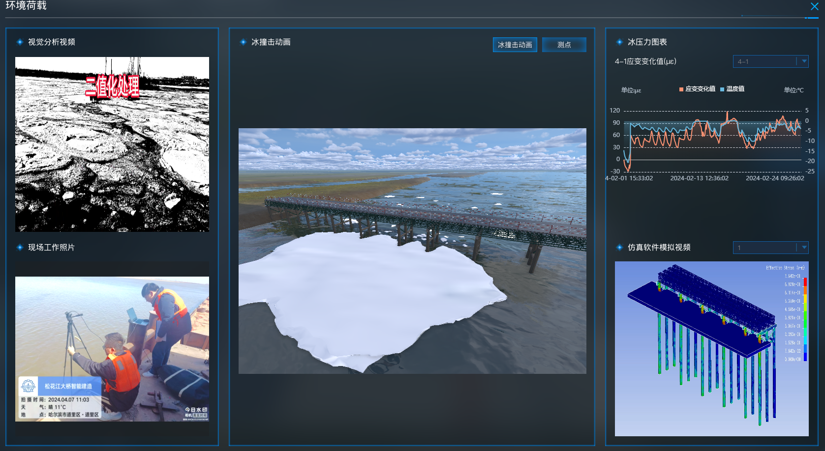This screenshot has height=451, width=825.
Task: Open the finite element stress simulation video
Action: (711, 348)
